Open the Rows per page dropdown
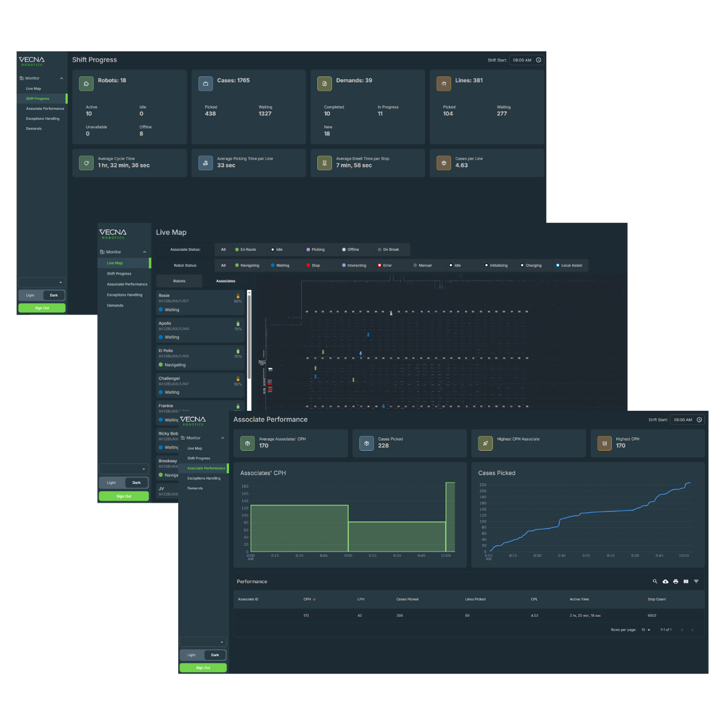Image resolution: width=725 pixels, height=725 pixels. pyautogui.click(x=645, y=630)
